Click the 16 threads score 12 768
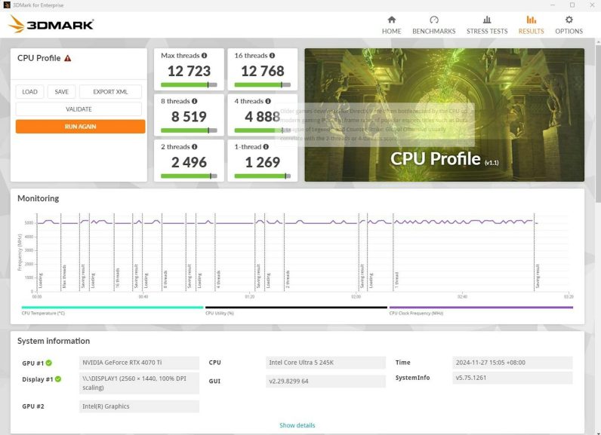The height and width of the screenshot is (435, 601). pos(263,71)
